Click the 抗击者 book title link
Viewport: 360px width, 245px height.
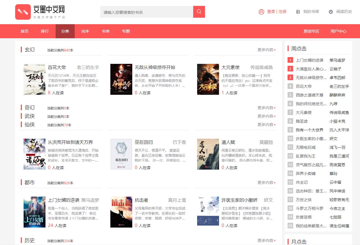pyautogui.click(x=142, y=200)
